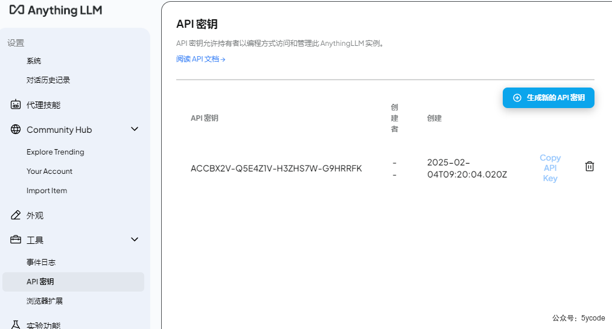
Task: Open Import Item
Action: coord(47,190)
